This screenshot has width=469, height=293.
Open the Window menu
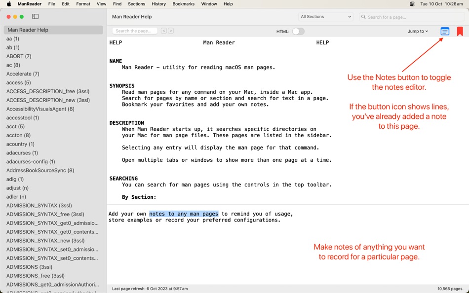[x=209, y=4]
